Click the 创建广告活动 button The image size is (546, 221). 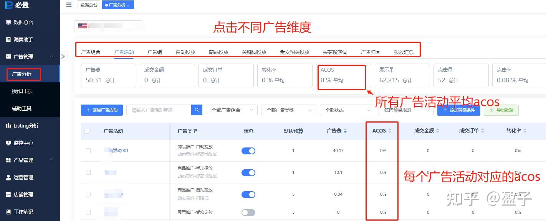coord(101,110)
